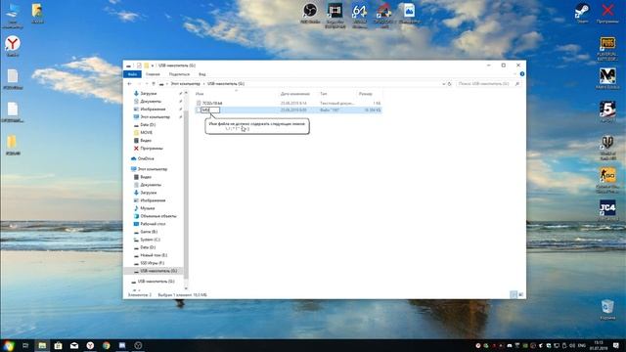Click the New Folder icon in the title bar toolbar
Image resolution: width=626 pixels, height=352 pixels.
point(147,66)
